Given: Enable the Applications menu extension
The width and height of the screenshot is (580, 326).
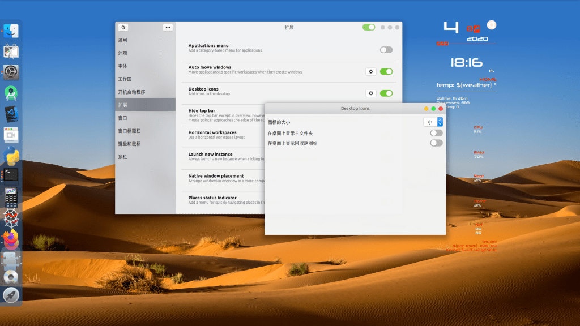Looking at the screenshot, I should point(386,50).
